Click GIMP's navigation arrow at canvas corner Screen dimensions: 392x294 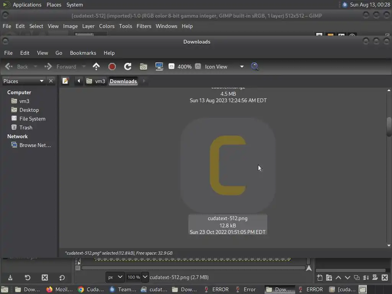coord(309,268)
